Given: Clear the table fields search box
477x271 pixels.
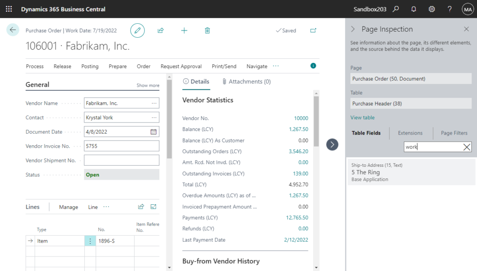Looking at the screenshot, I should coord(467,147).
